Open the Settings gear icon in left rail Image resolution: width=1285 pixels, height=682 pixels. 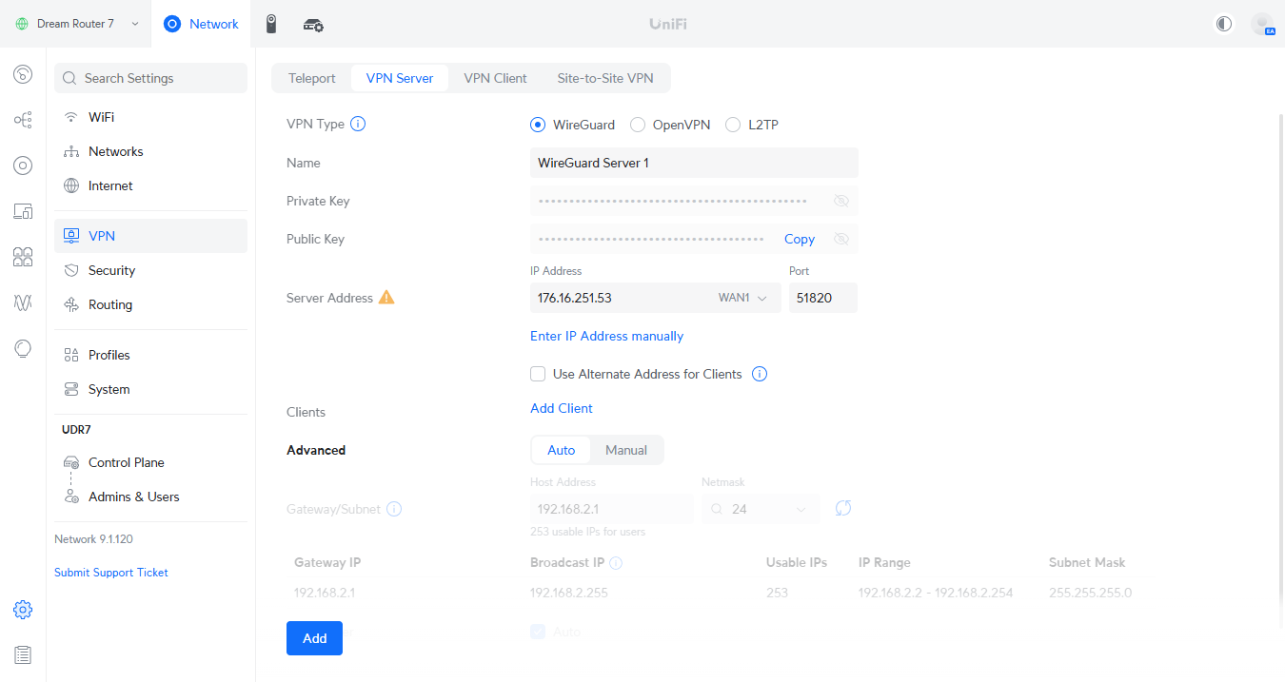[23, 610]
